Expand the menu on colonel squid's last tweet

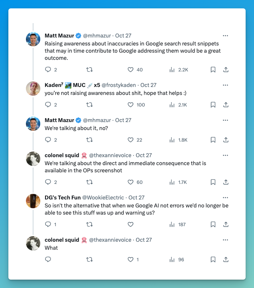(226, 240)
